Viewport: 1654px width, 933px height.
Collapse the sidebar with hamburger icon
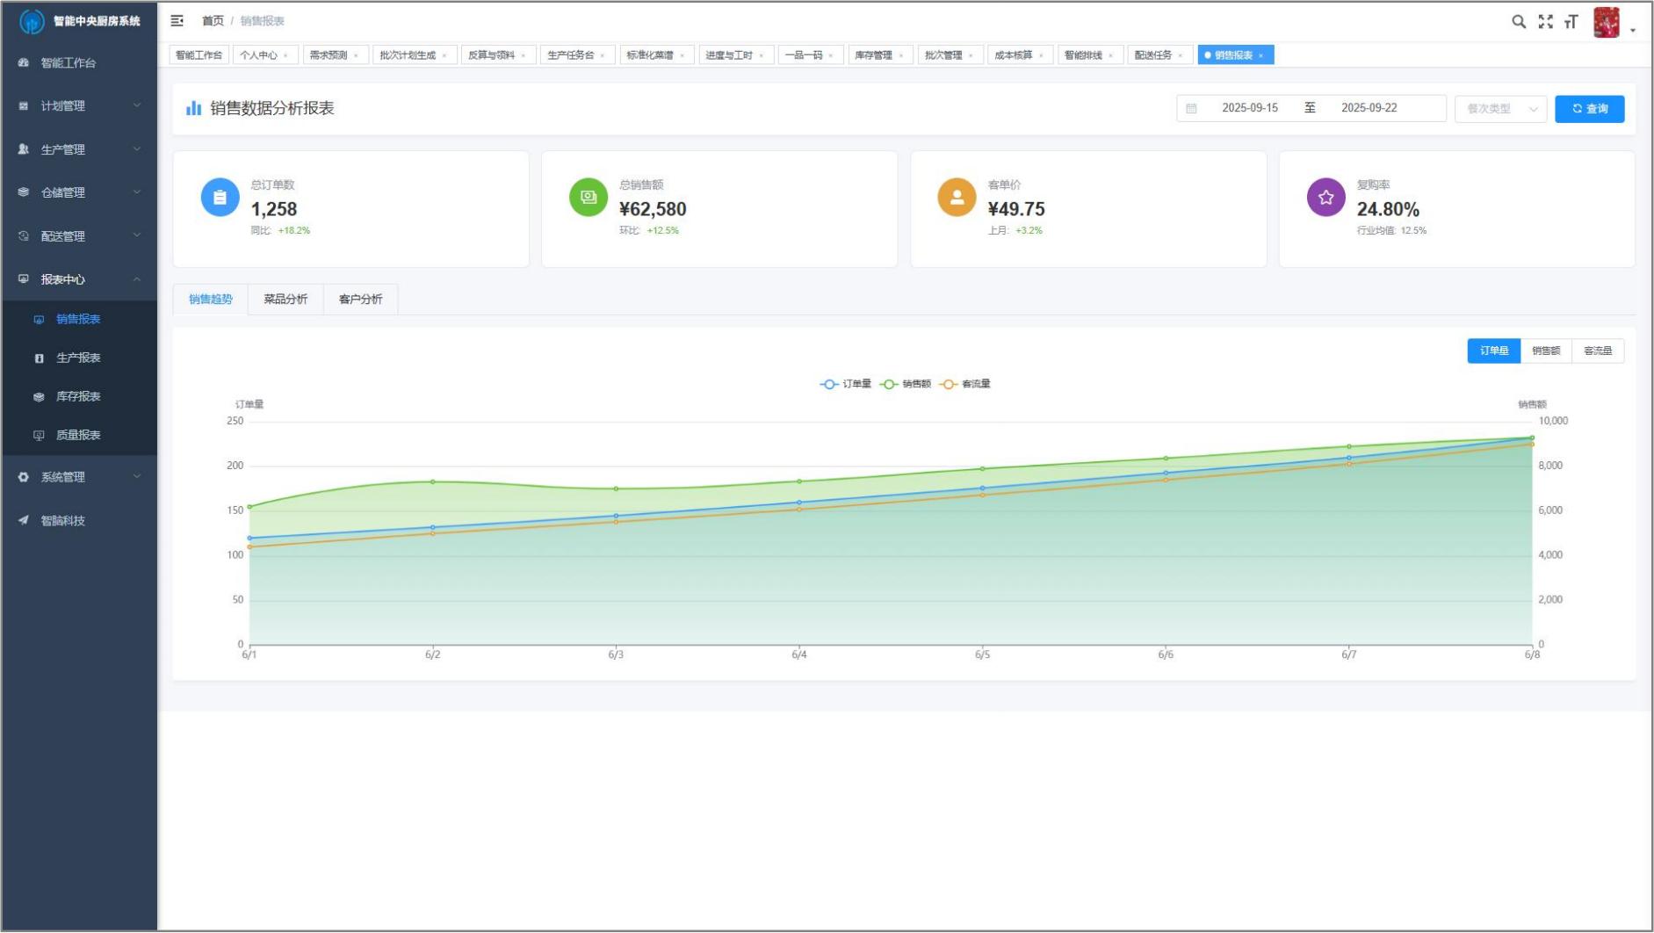[177, 20]
